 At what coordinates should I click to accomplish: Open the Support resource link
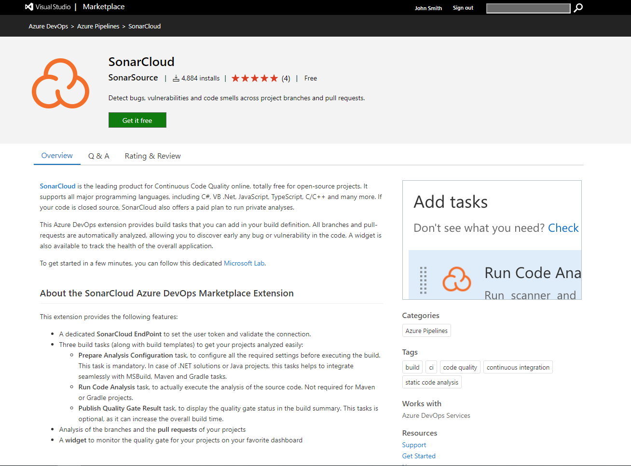point(414,445)
